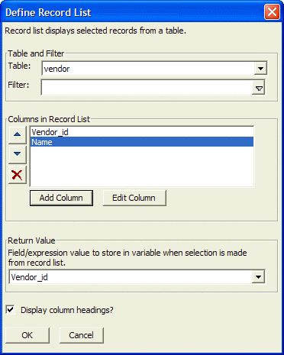Screen dimensions: 284x355
Task: Dismiss the dialog with Cancel
Action: point(81,335)
